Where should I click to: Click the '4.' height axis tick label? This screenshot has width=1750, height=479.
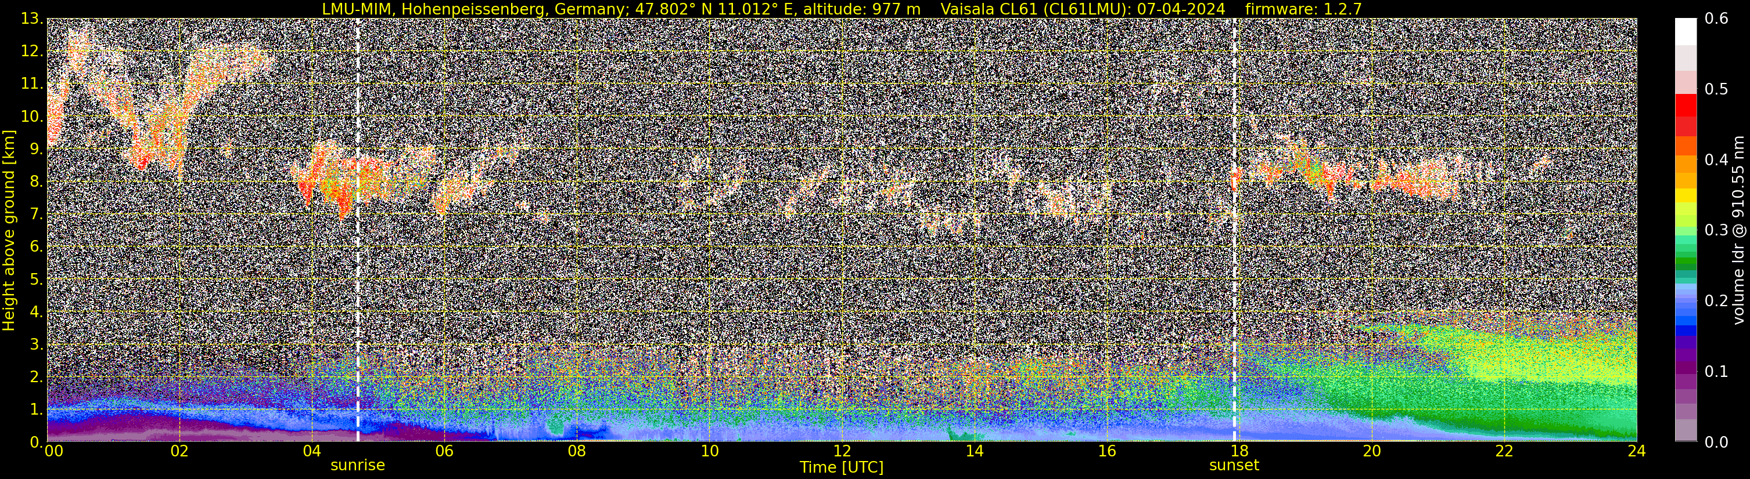point(36,312)
